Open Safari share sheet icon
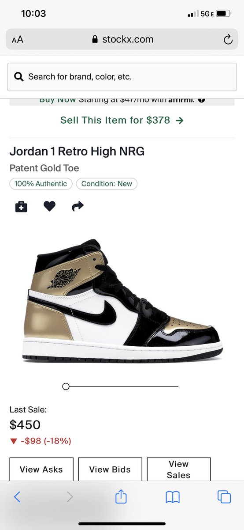Viewport: 244px width, 530px height. pyautogui.click(x=121, y=496)
